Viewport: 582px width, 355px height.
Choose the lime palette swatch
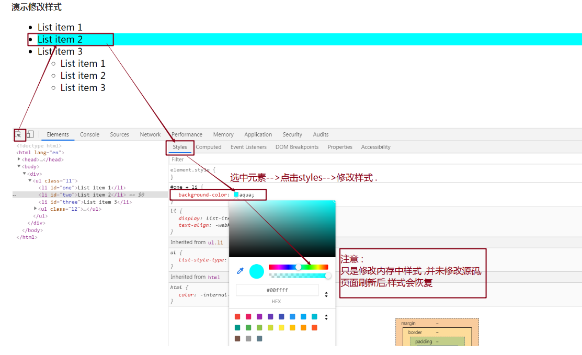click(270, 327)
